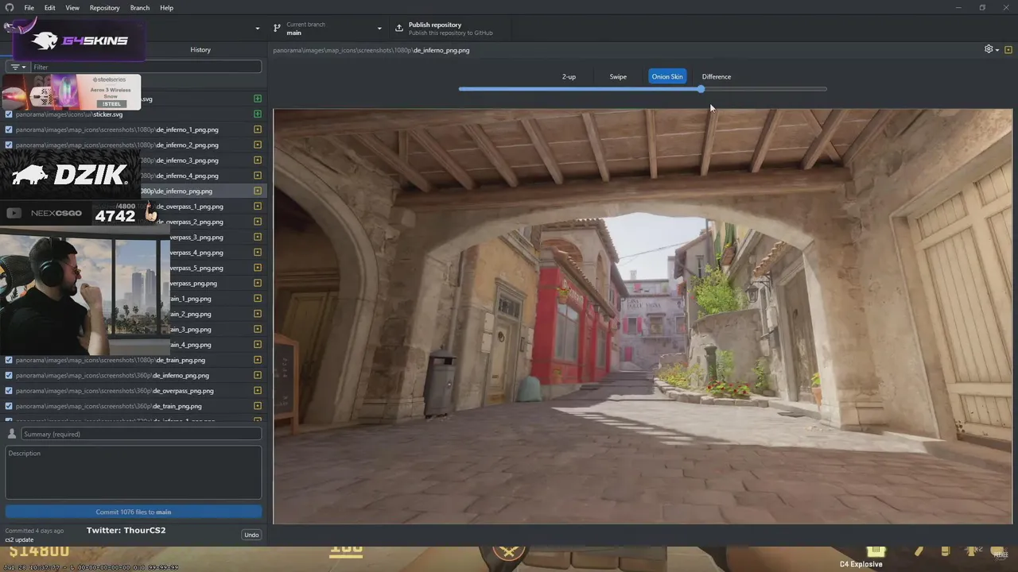Click the onion skin opacity slider handle
This screenshot has width=1018, height=572.
pyautogui.click(x=701, y=89)
